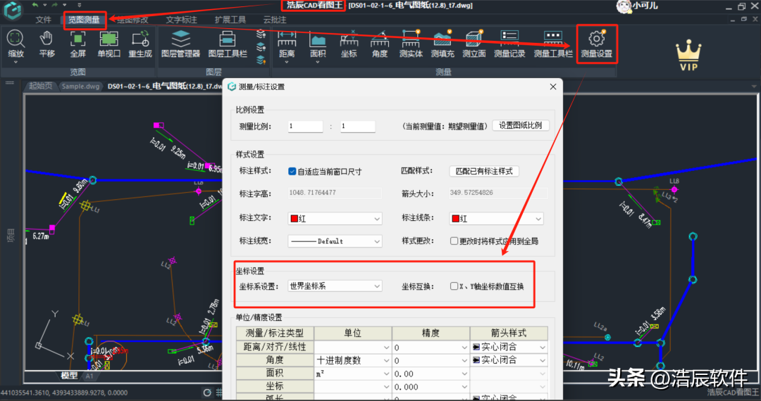Select the 面积 area measure tool
This screenshot has width=761, height=401.
pyautogui.click(x=317, y=44)
